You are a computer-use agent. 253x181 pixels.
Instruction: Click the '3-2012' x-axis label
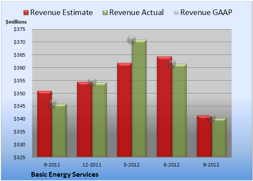132,165
